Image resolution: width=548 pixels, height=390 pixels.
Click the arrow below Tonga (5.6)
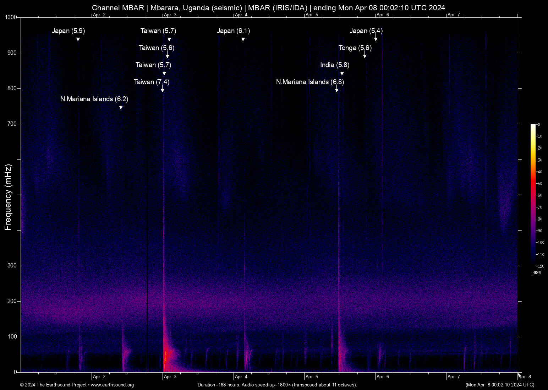coord(365,55)
